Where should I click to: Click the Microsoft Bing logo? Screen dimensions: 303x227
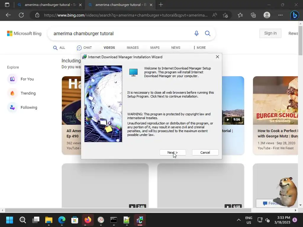[x=24, y=33]
